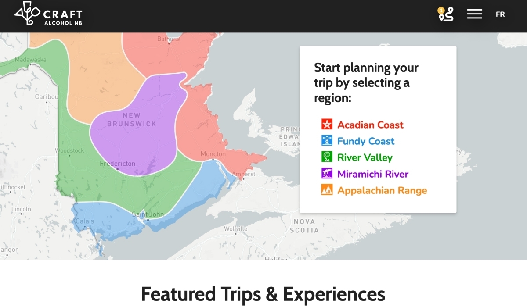527x307 pixels.
Task: Click the Miramichi River fish icon
Action: (x=327, y=174)
